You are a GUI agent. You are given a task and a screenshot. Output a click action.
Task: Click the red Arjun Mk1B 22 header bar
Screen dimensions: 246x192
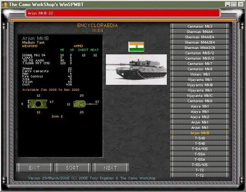(123, 13)
